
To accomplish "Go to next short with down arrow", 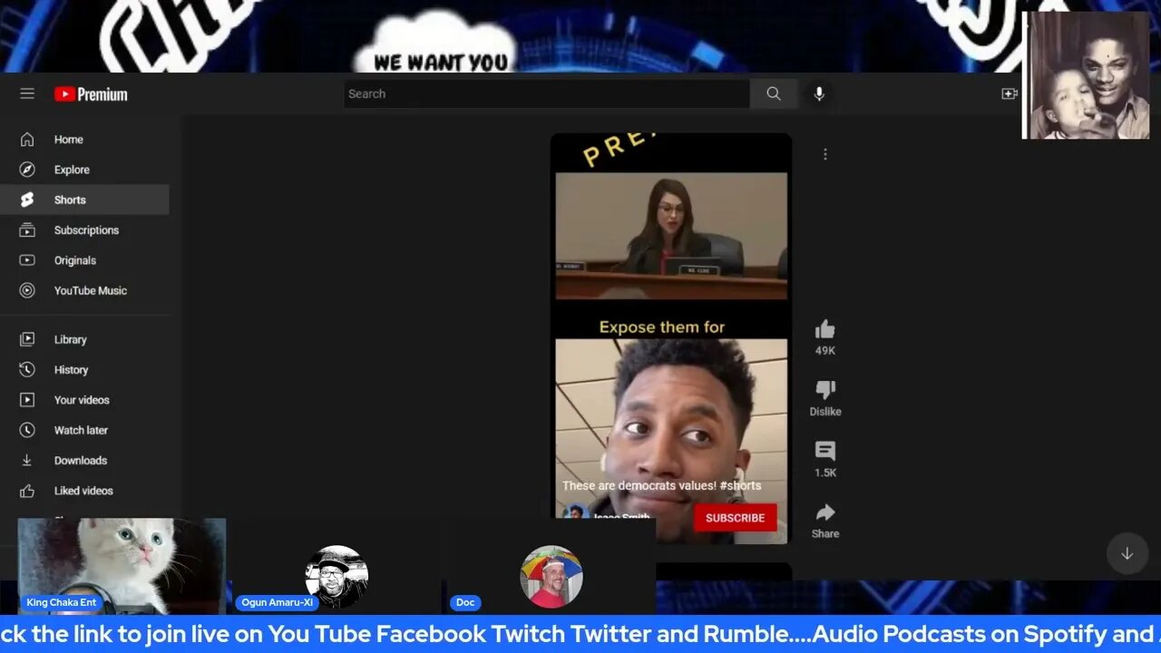I will [x=1127, y=553].
